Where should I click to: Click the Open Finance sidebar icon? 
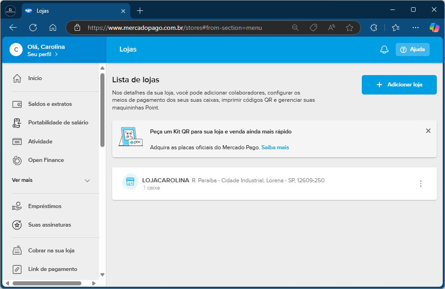[x=17, y=160]
